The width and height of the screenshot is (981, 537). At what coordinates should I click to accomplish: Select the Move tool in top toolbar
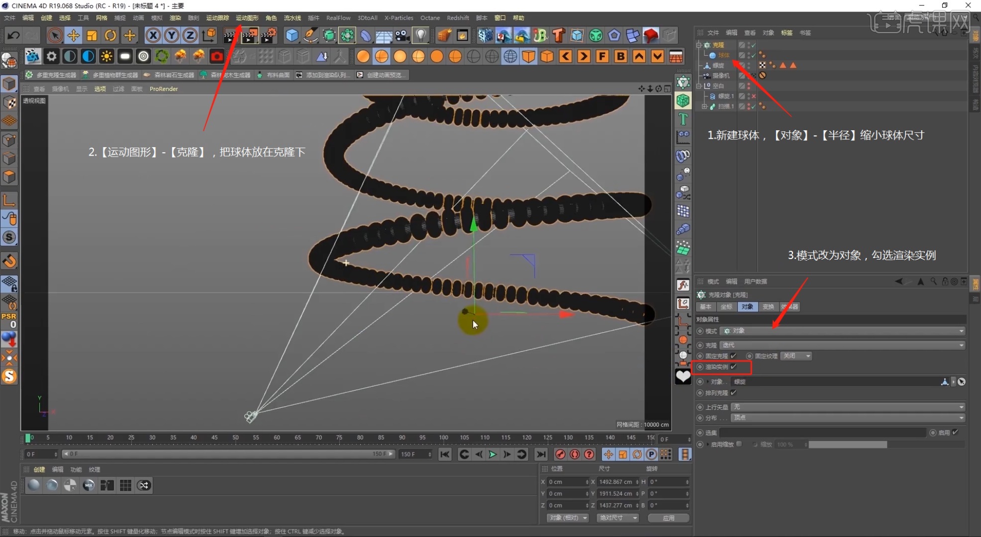[73, 35]
